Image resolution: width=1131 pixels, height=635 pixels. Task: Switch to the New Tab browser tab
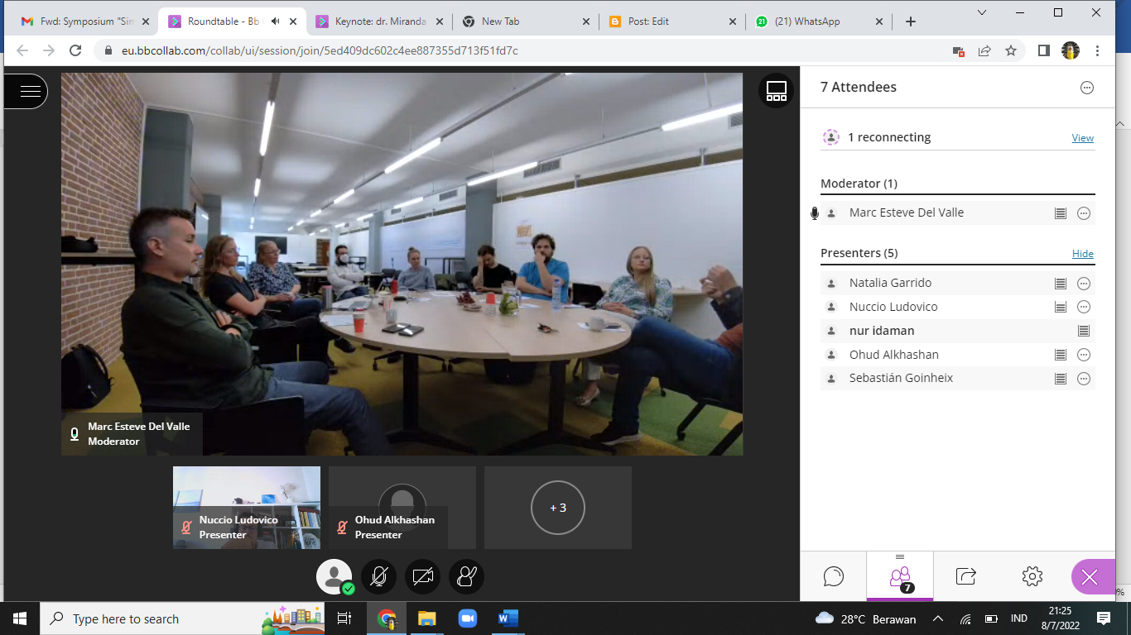click(x=525, y=21)
